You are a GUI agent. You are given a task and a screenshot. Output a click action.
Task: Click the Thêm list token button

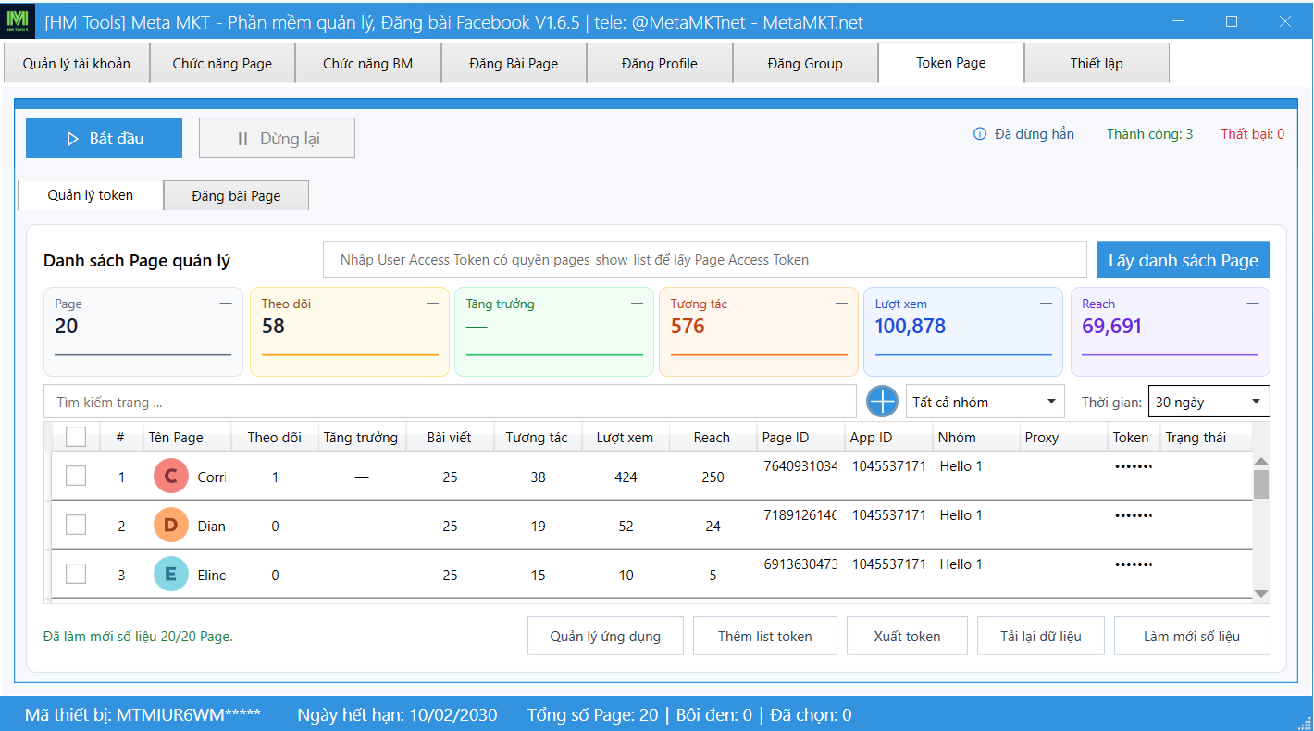tap(765, 636)
